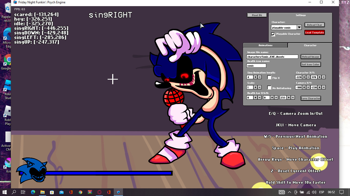Uncheck the Playable Character checkbox
This screenshot has width=350, height=196.
273,34
